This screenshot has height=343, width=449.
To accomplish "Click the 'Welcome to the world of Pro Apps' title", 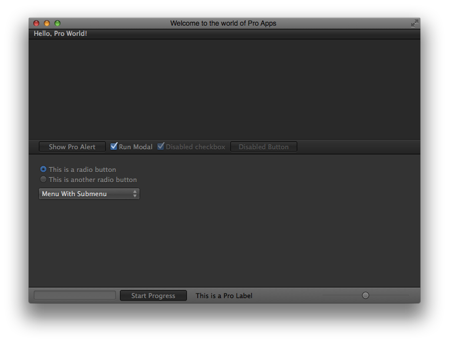I will pos(224,23).
